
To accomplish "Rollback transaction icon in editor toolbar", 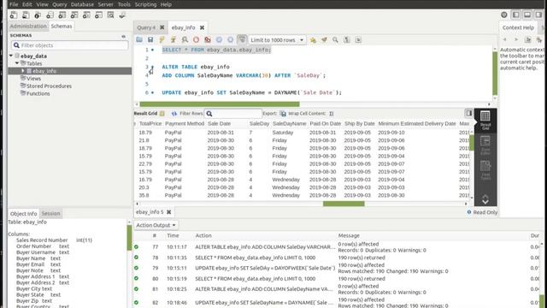I will tap(230, 40).
